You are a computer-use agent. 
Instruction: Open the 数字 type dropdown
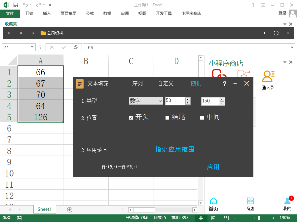coord(146,101)
